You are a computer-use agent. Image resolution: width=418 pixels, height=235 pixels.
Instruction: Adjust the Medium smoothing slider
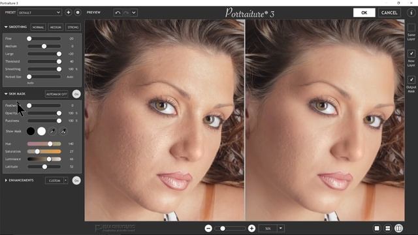[44, 46]
